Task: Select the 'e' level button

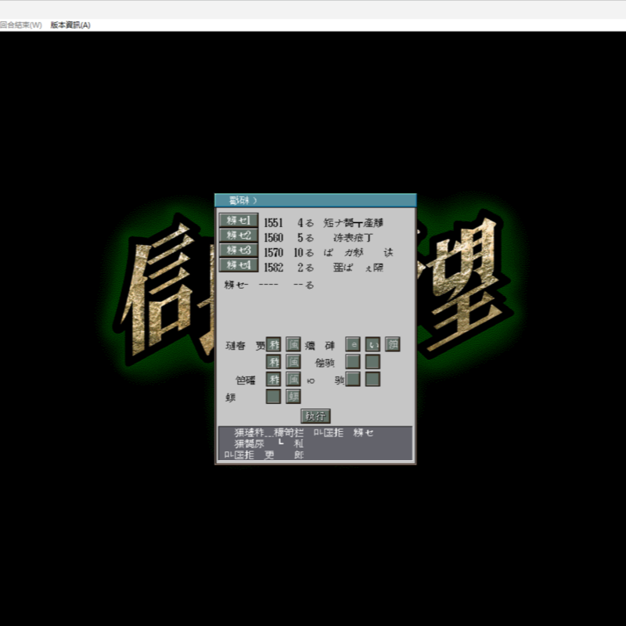Action: pos(353,344)
